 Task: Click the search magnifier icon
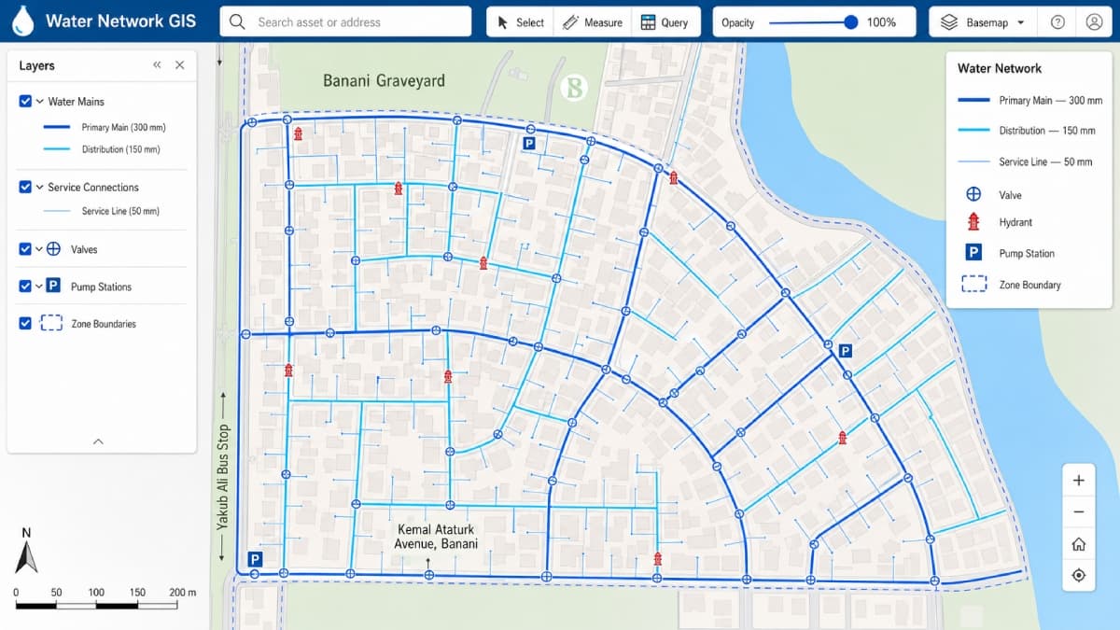click(237, 21)
